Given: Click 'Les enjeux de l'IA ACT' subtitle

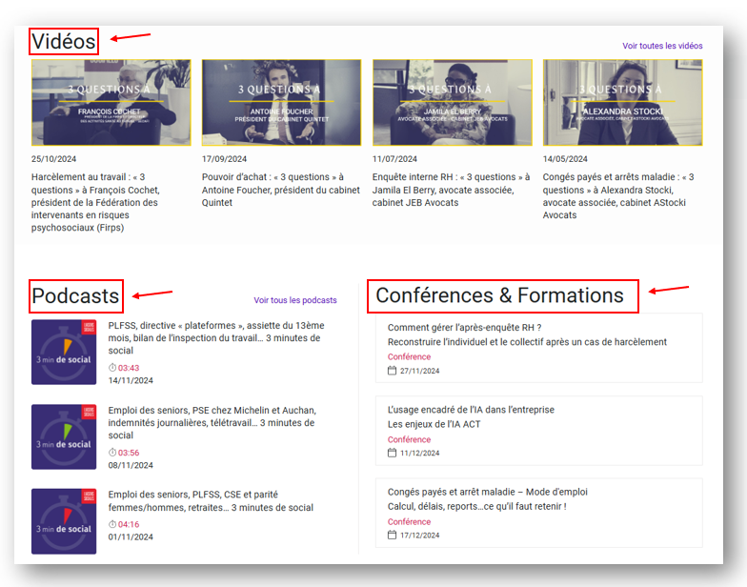Looking at the screenshot, I should [434, 424].
